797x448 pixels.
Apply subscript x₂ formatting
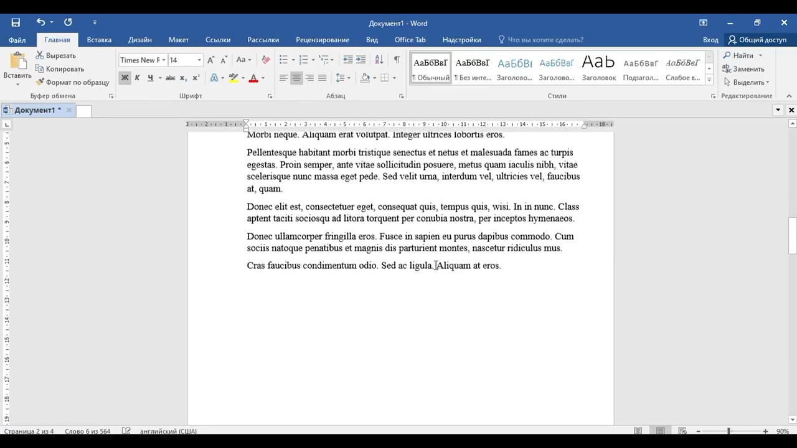tap(183, 78)
